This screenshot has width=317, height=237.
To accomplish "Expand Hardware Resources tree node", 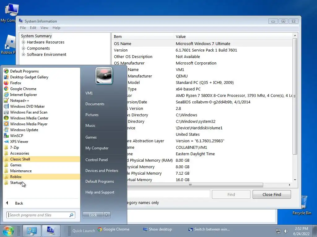I will click(x=24, y=42).
